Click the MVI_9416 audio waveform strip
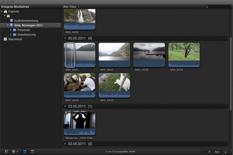The width and height of the screenshot is (233, 155). click(184, 64)
